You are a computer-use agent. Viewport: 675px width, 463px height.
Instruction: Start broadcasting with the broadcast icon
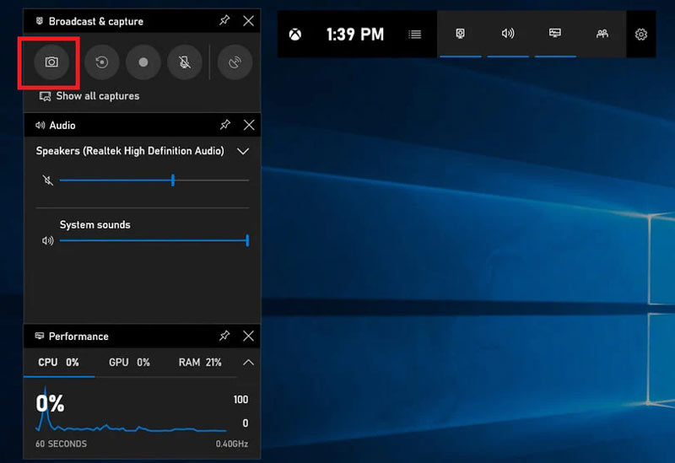(x=235, y=62)
